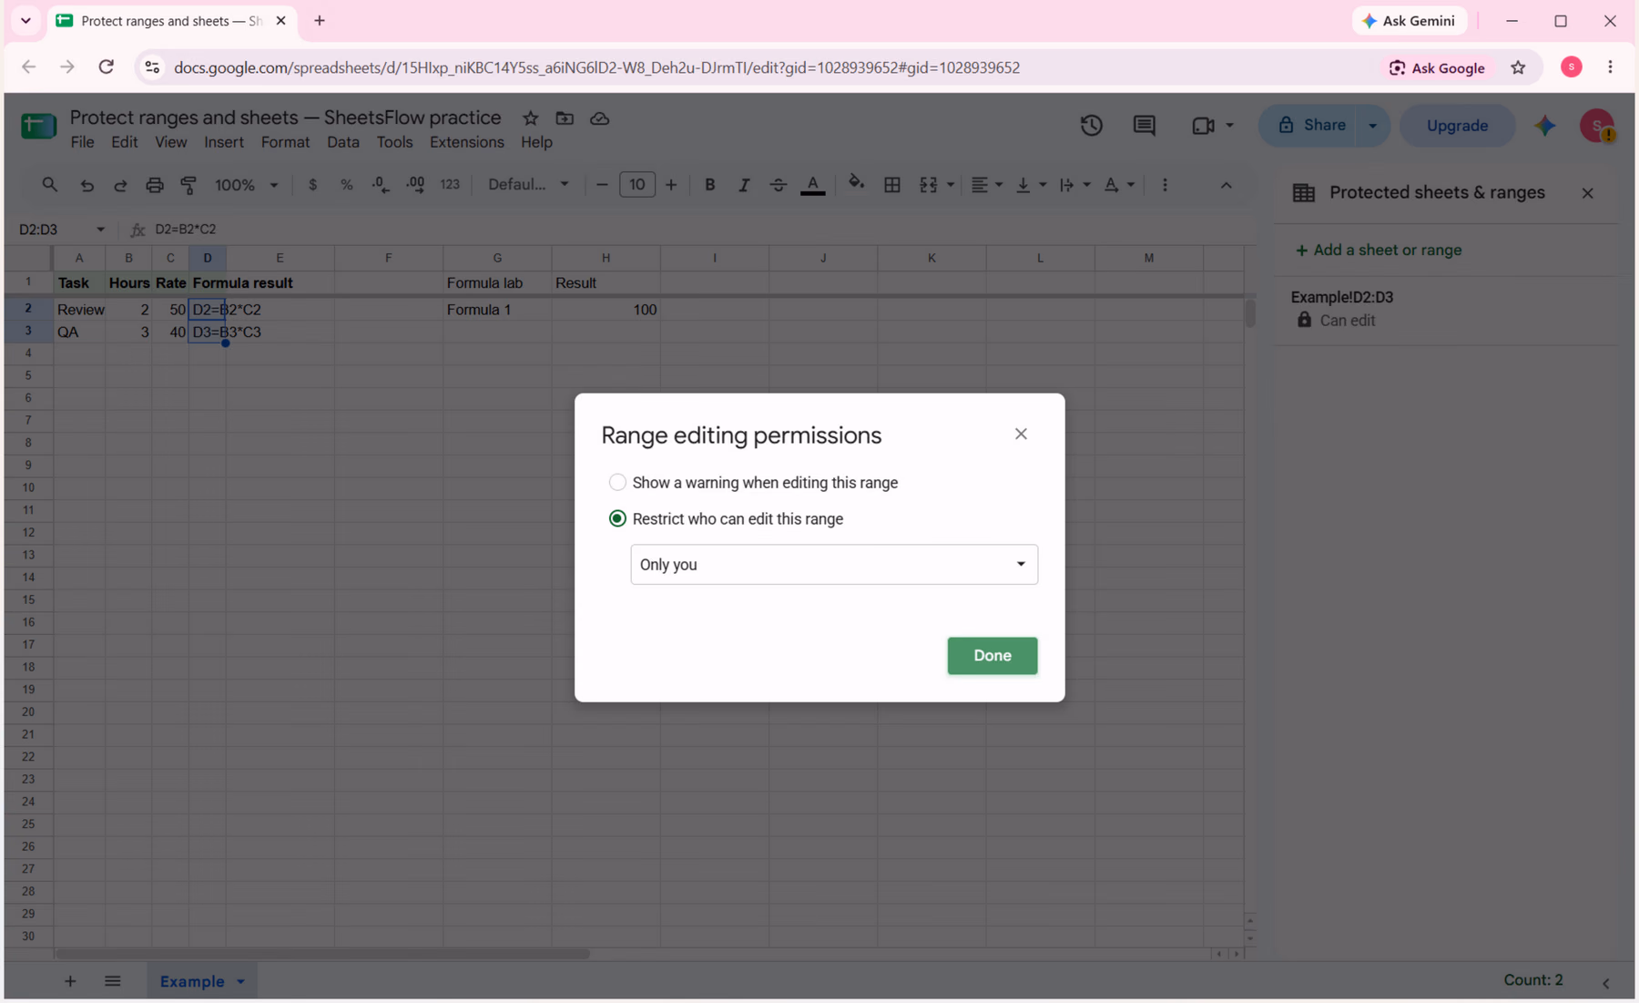Image resolution: width=1639 pixels, height=1003 pixels.
Task: Click the Meet video camera icon
Action: point(1203,126)
